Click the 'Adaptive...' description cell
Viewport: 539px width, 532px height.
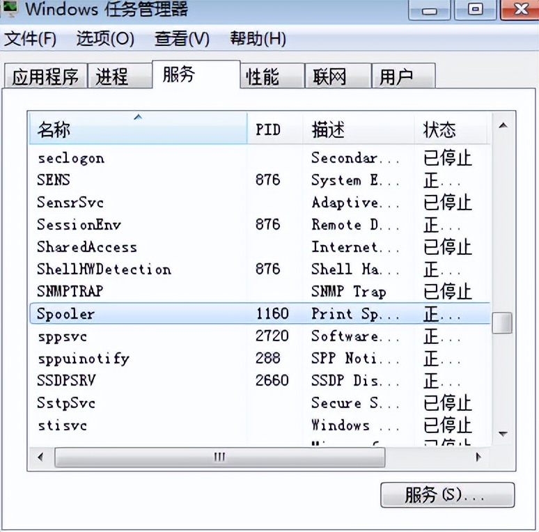355,203
